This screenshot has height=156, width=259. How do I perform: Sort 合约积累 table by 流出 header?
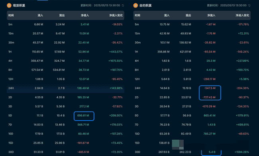188,16
